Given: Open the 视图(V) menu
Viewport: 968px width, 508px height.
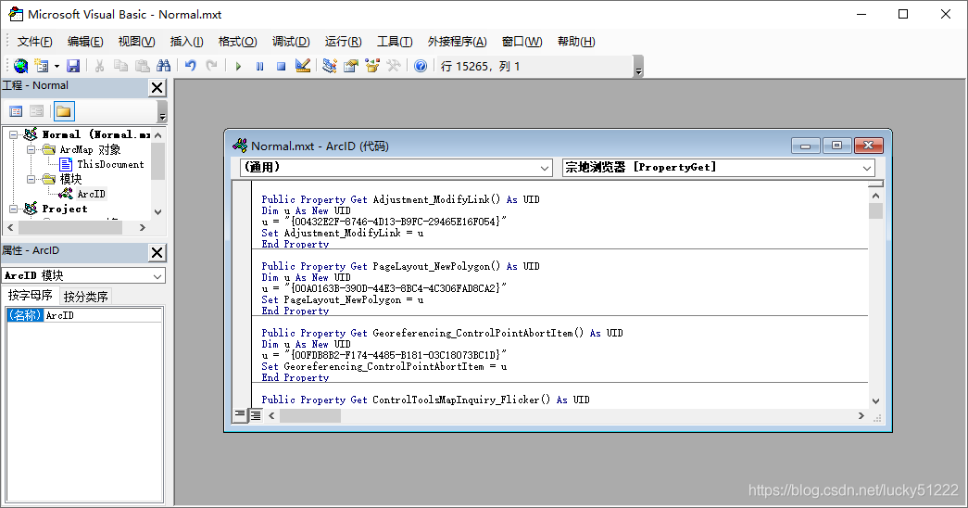Looking at the screenshot, I should click(136, 42).
